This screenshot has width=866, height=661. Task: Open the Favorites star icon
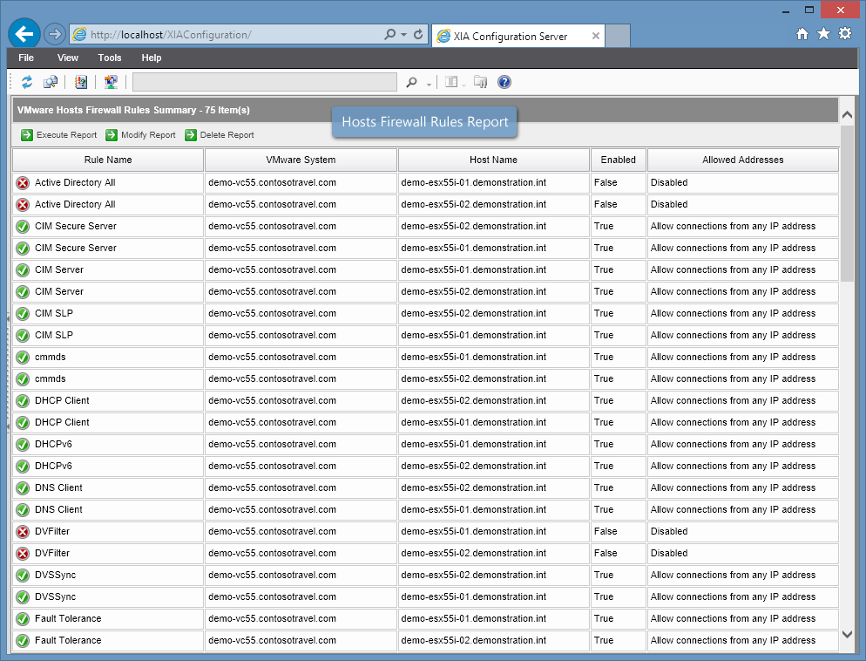(x=823, y=34)
